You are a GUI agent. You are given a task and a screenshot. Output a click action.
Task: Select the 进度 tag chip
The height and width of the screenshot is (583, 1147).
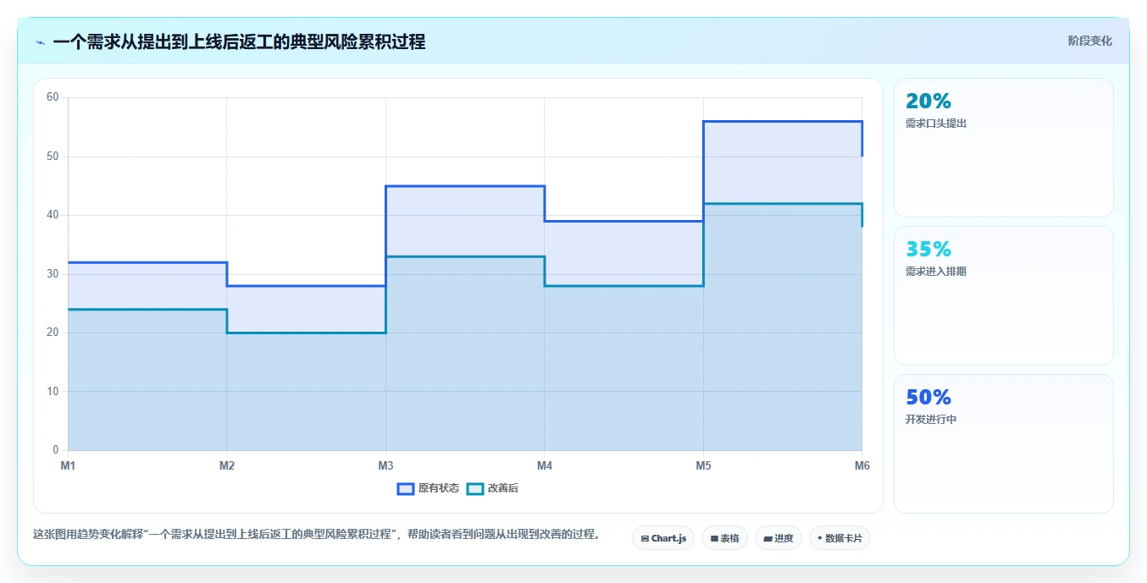779,538
